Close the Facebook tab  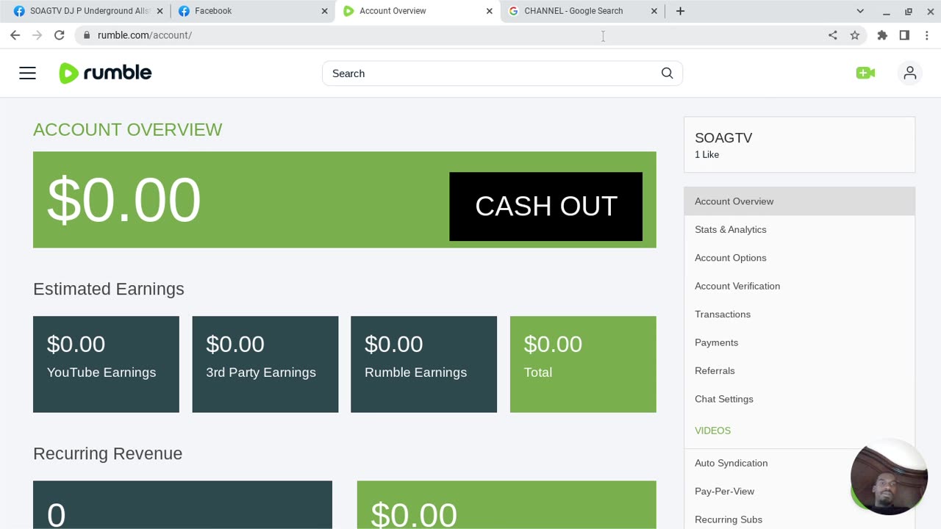click(324, 11)
